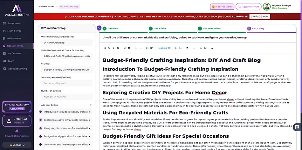Click the superscript icon

[152, 48]
